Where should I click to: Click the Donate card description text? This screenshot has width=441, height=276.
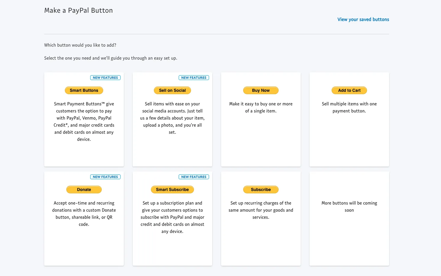[x=84, y=214]
